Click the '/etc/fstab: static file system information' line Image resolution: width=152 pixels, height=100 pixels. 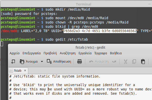pyautogui.click(x=55, y=76)
